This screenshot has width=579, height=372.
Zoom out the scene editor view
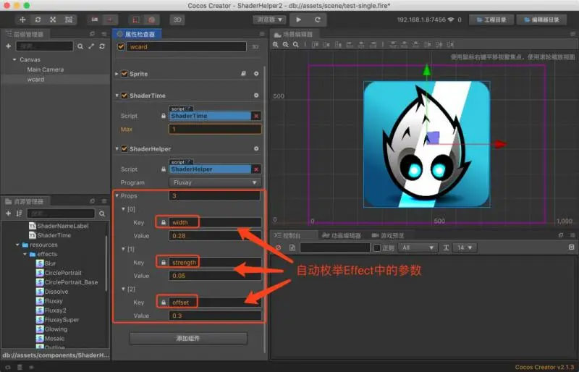pyautogui.click(x=285, y=45)
